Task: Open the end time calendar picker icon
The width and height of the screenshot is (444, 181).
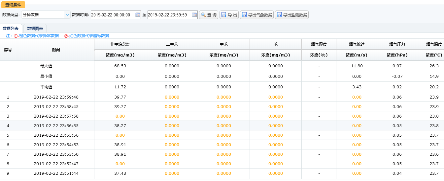Action: [x=194, y=15]
